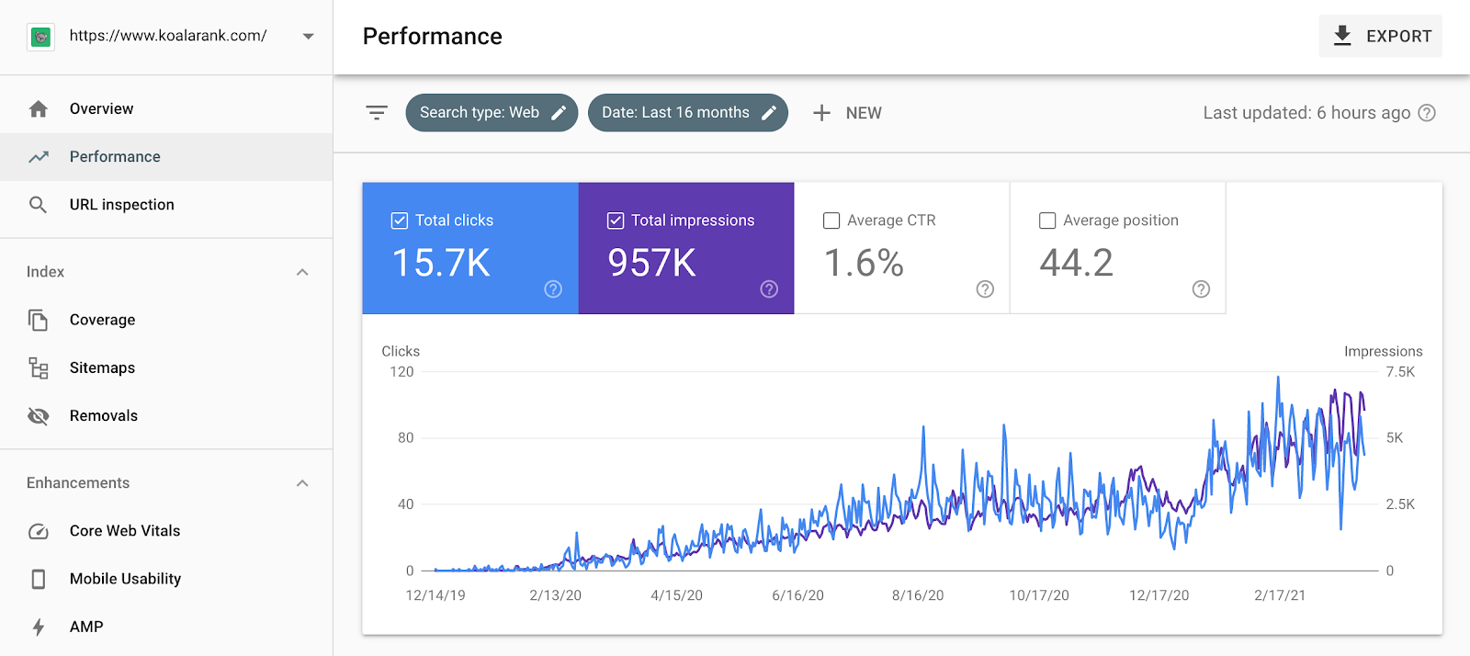Enable the Average position checkbox

tap(1047, 221)
